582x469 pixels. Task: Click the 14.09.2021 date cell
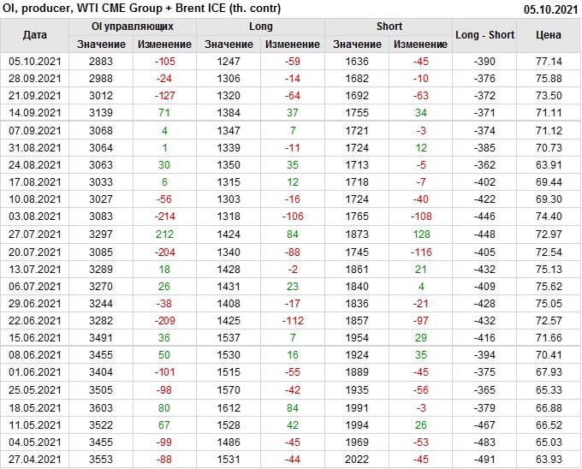point(34,112)
